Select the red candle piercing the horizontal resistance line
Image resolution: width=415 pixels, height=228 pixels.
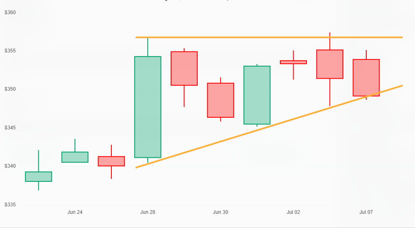tap(329, 64)
